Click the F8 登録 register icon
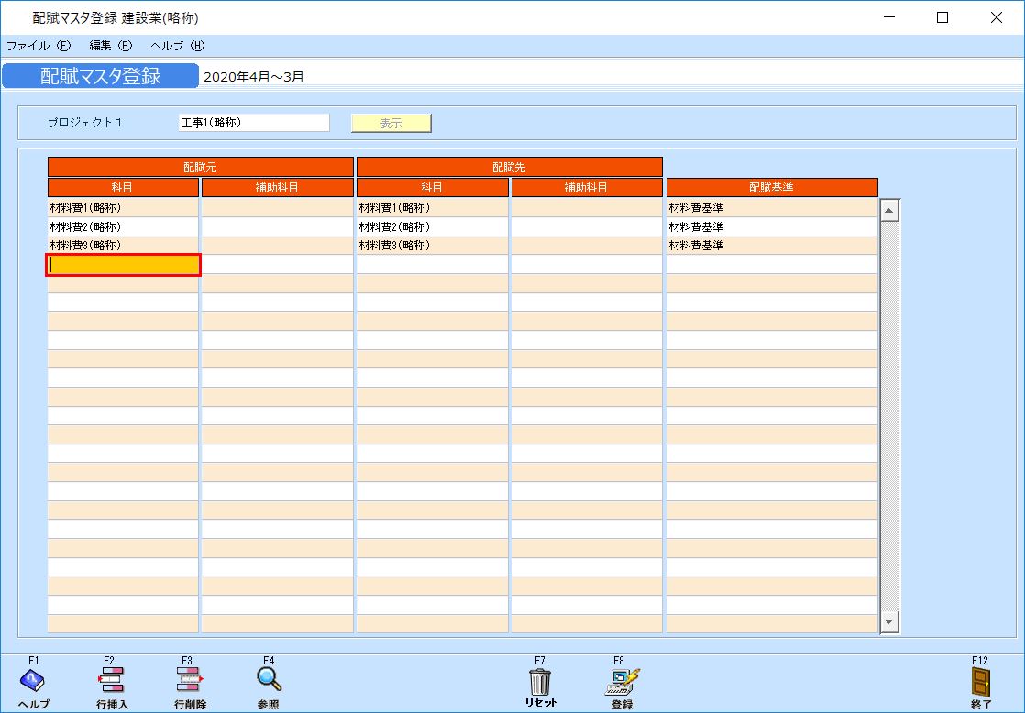The width and height of the screenshot is (1025, 713). [622, 680]
